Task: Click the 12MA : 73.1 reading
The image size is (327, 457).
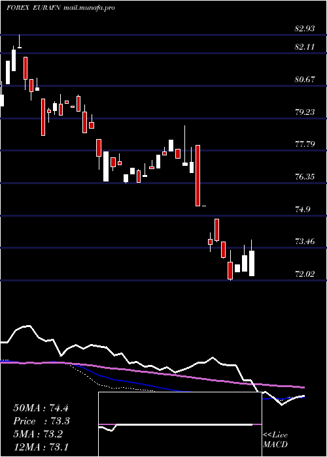Action: [41, 447]
